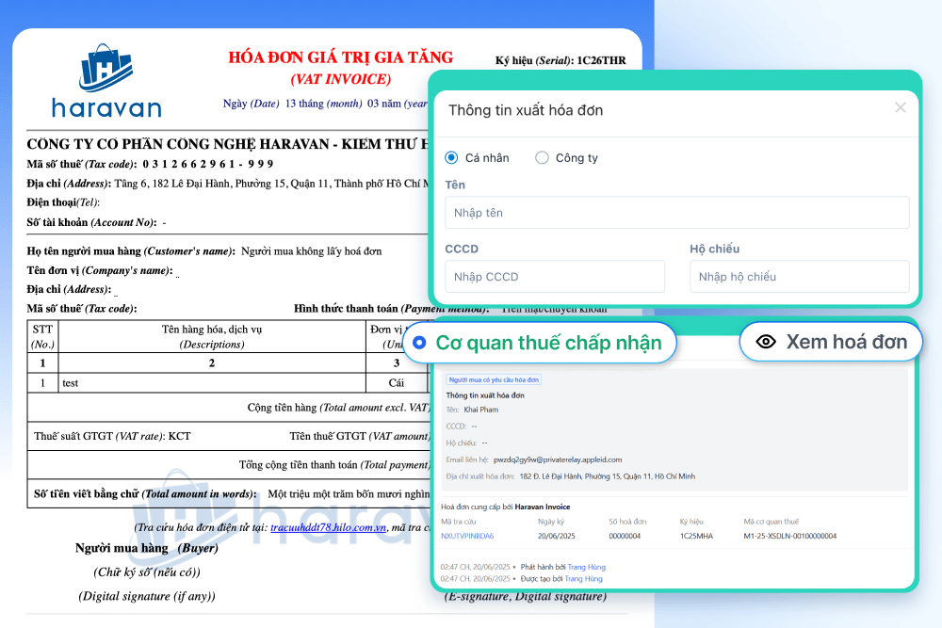Screen dimensions: 942x628
Task: Click the Ký hiệu serial 1C26THR text
Action: [x=560, y=60]
